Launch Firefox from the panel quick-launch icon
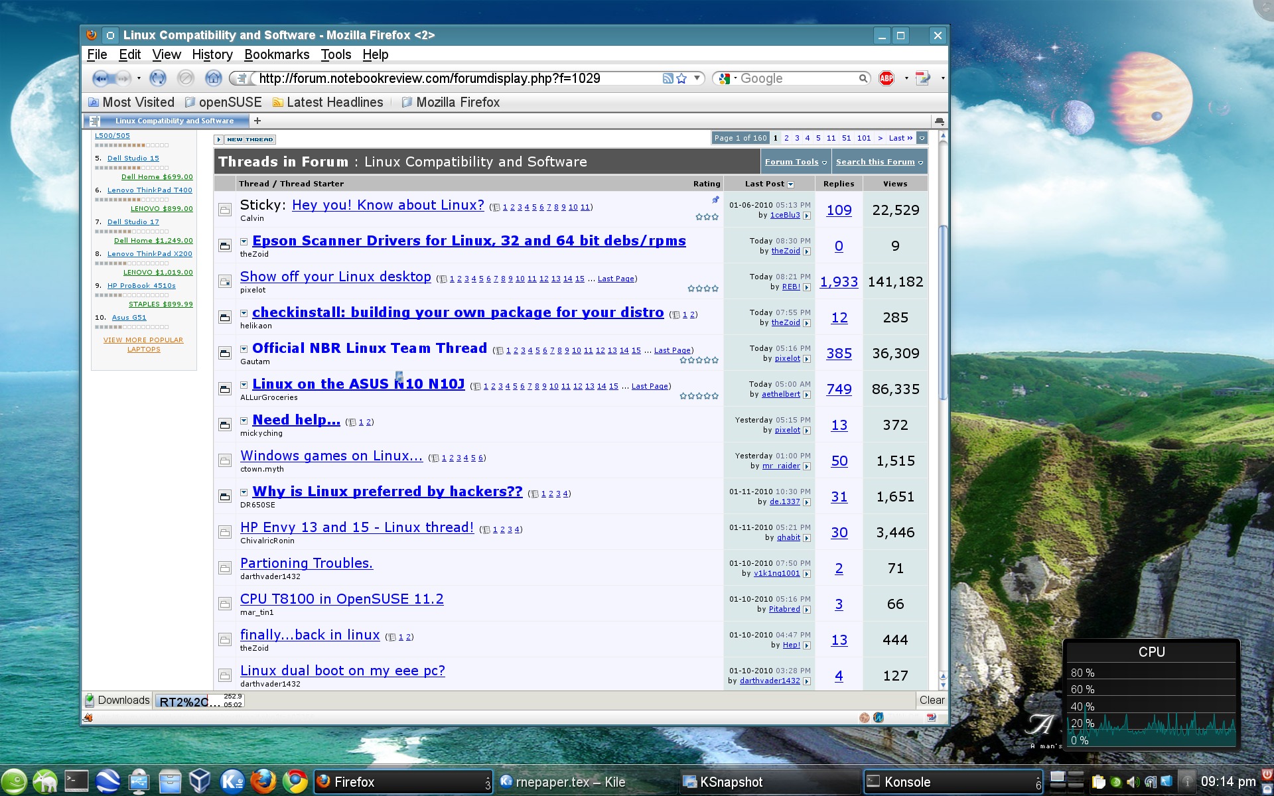 [263, 781]
